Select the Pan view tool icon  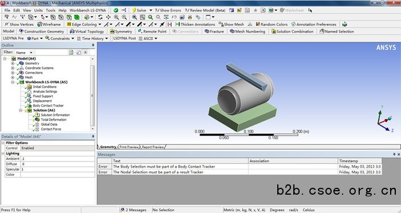[x=108, y=17]
